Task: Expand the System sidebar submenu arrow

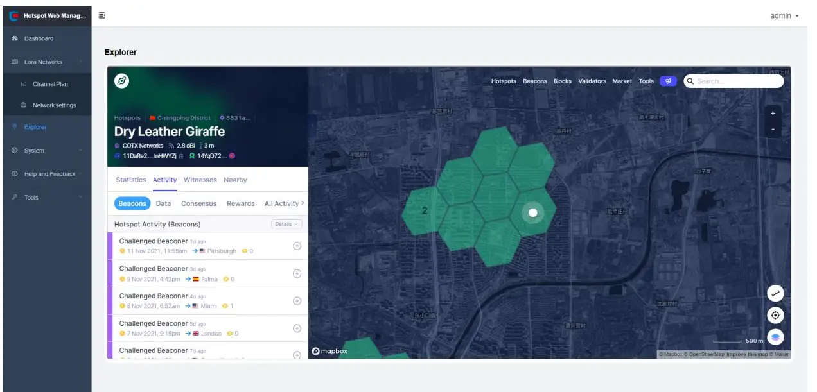Action: [x=81, y=151]
